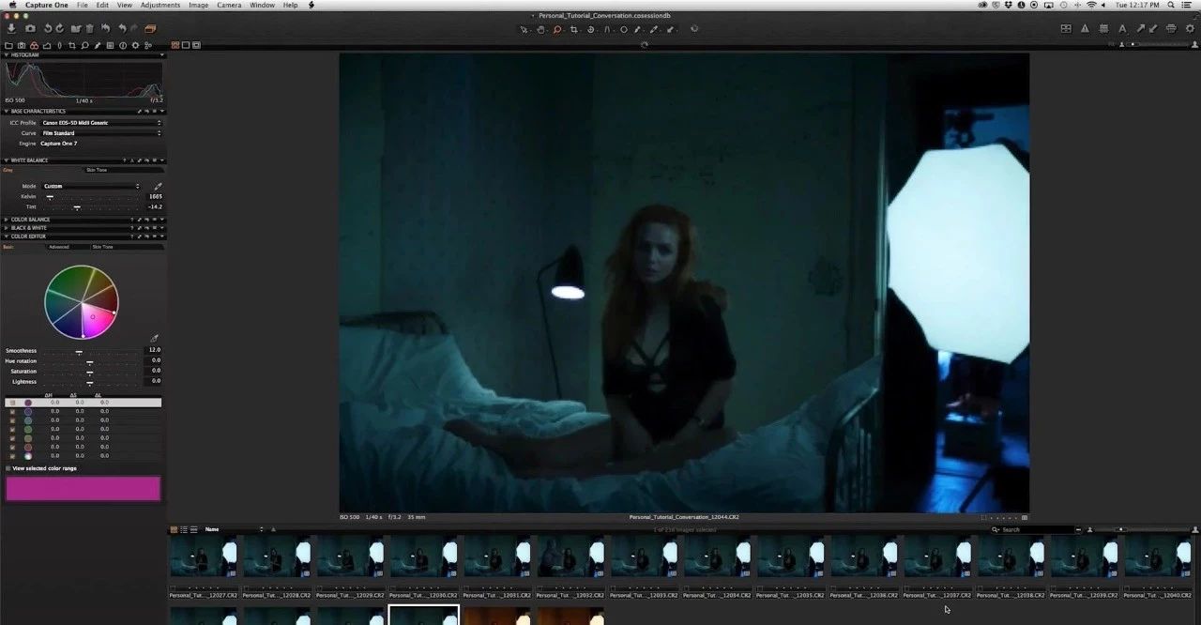Open the Crop composition tool tab
This screenshot has width=1201, height=625.
(x=72, y=45)
